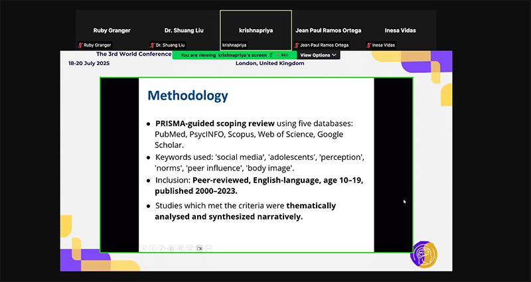Select krishnapriya's video tile
This screenshot has width=531, height=282.
click(256, 30)
